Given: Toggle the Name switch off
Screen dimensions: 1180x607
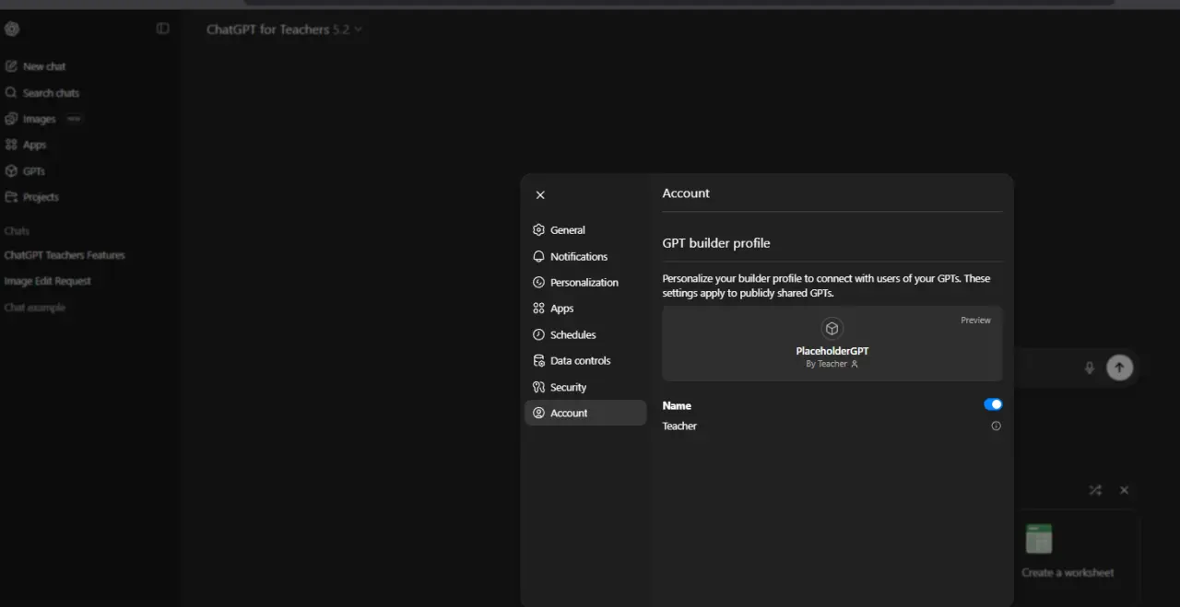Looking at the screenshot, I should (x=993, y=404).
